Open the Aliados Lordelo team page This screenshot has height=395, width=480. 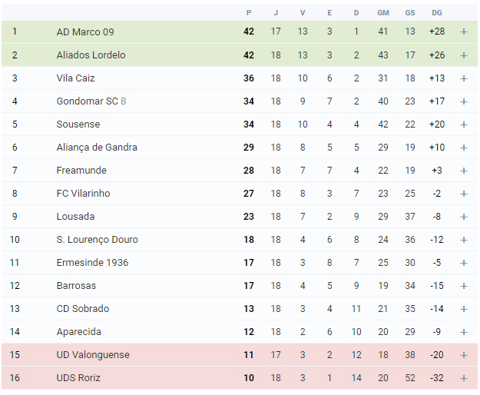pos(91,55)
